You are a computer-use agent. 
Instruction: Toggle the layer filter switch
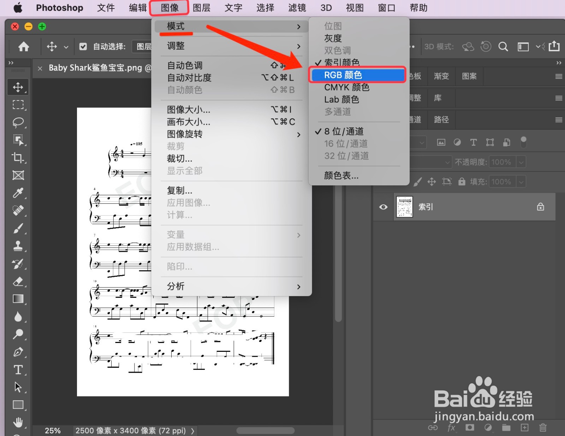(524, 142)
